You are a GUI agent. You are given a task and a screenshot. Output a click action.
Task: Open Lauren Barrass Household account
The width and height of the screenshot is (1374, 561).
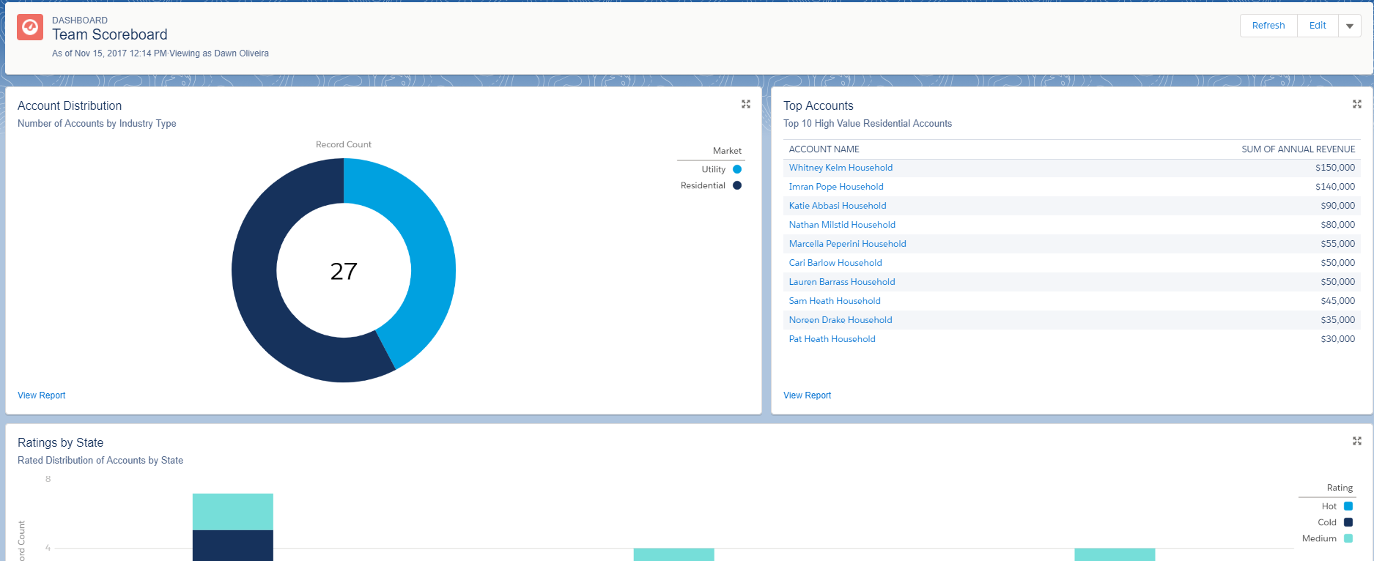[x=842, y=282]
